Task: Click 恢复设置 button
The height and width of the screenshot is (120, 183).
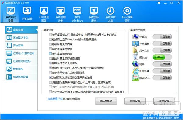Action: click(135, 101)
